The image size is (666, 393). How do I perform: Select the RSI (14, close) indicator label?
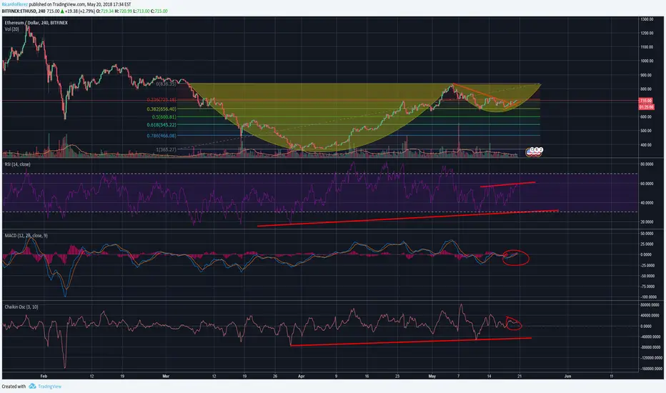click(17, 164)
